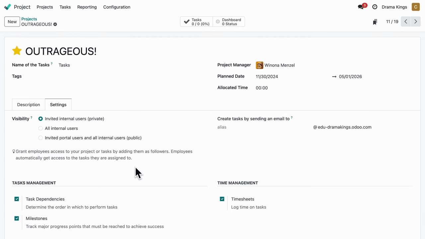Open the user avatar menu
Image resolution: width=425 pixels, height=239 pixels.
tap(416, 7)
